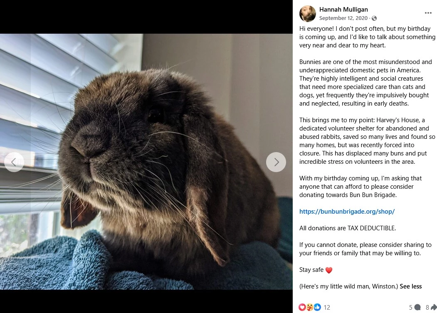Open Hannah Mulligan's profile name link

tap(343, 10)
